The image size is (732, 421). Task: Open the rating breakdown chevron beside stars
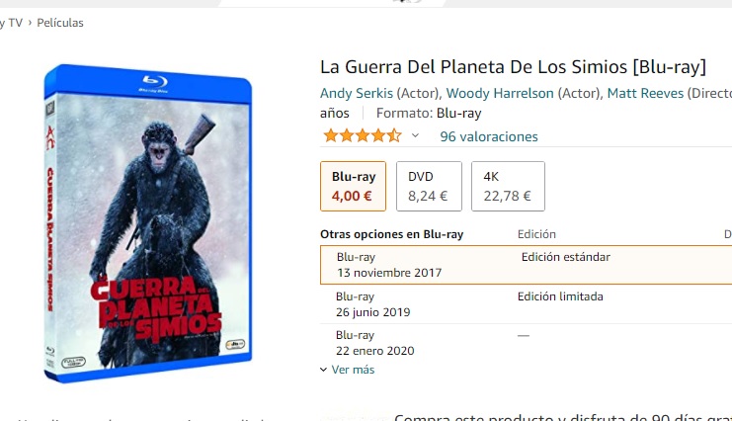click(x=415, y=136)
